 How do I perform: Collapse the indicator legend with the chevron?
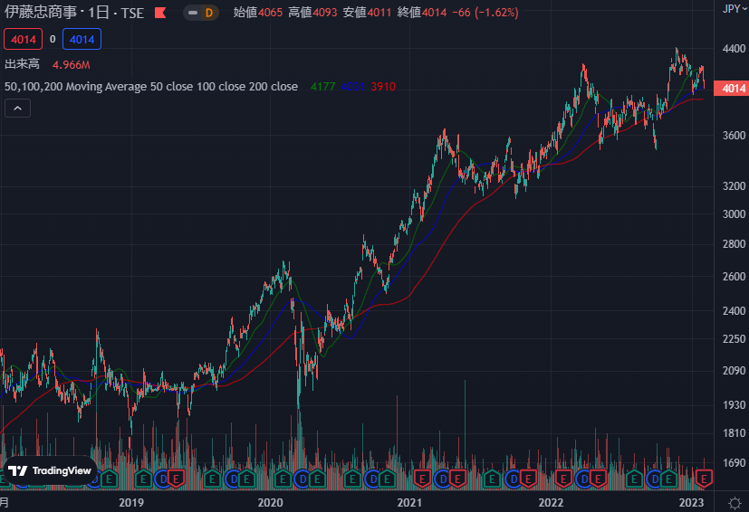coord(18,109)
